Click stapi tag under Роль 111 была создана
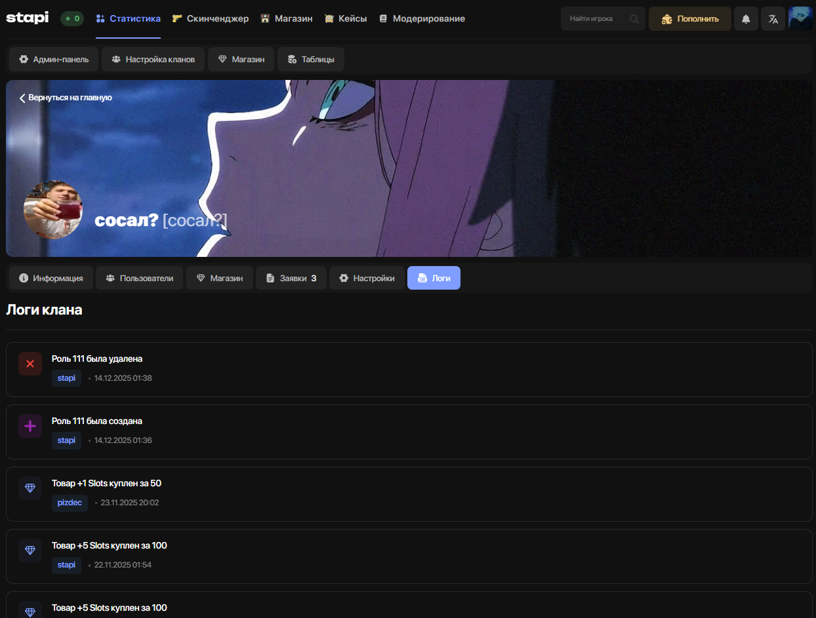Viewport: 816px width, 618px height. pyautogui.click(x=66, y=440)
